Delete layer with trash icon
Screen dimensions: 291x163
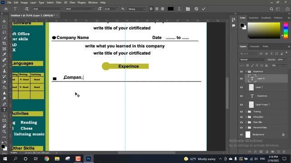[x=284, y=152]
